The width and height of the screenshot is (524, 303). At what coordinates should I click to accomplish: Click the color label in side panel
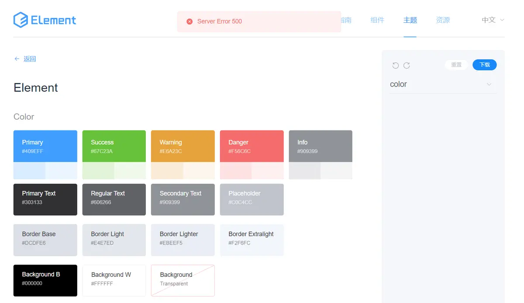tap(398, 84)
